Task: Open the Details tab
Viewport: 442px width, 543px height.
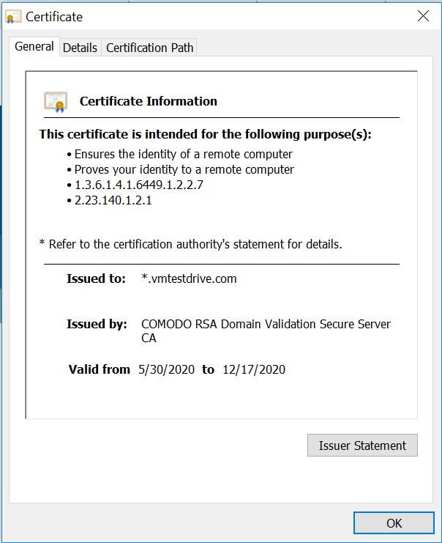Action: [80, 48]
